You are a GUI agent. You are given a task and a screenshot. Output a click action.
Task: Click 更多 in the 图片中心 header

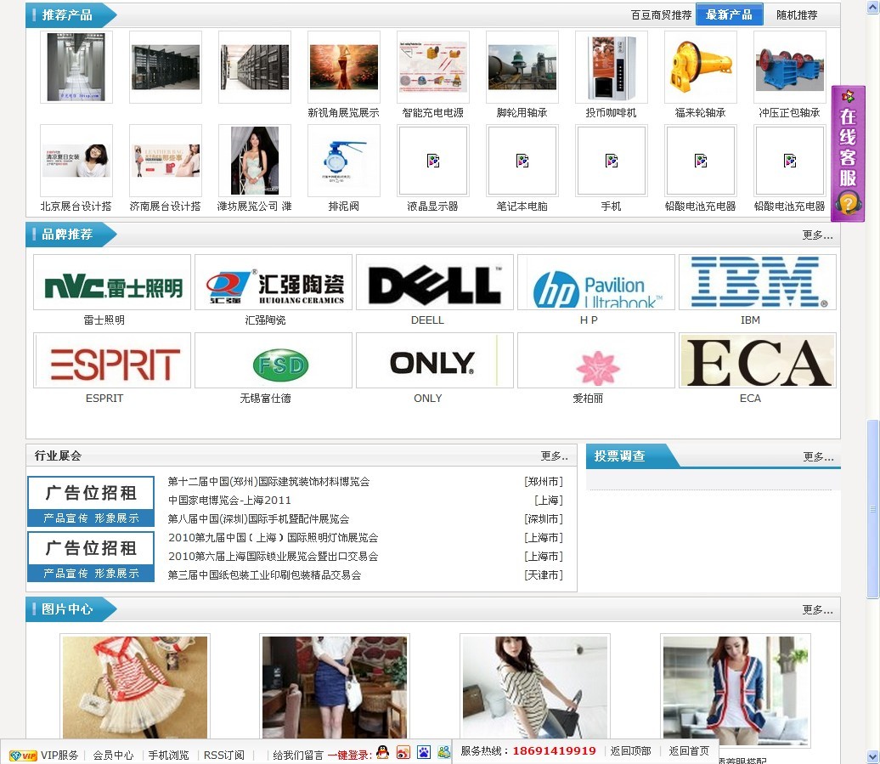(x=817, y=609)
